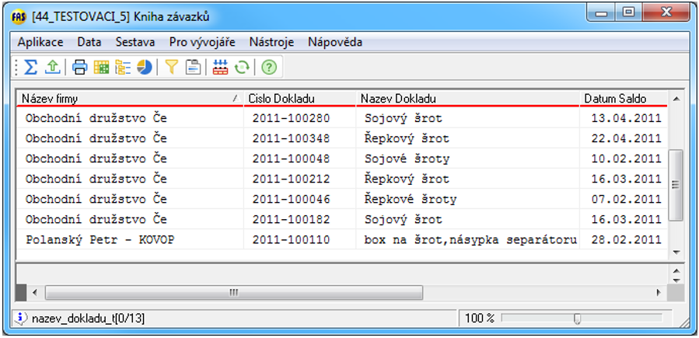Select the Polanský Petr - KOVOP row
699x338 pixels.
101,239
